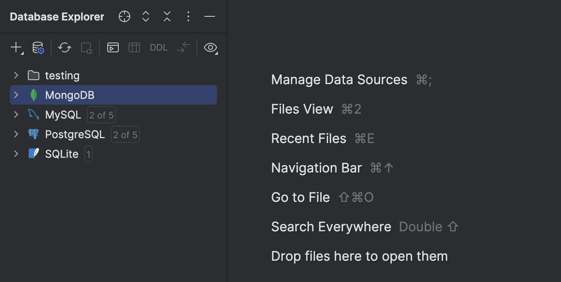This screenshot has width=561, height=282.
Task: Open Data Source Properties icon
Action: point(38,47)
